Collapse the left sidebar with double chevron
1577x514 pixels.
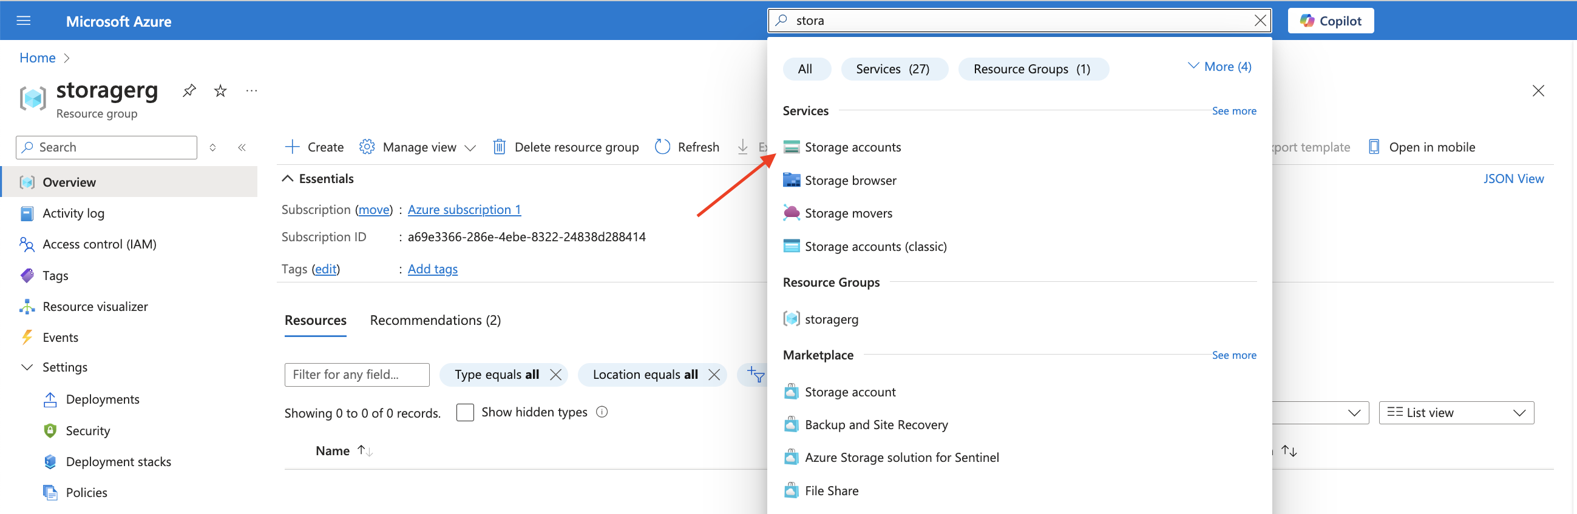point(242,147)
